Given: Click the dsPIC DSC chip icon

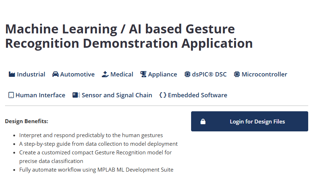Looking at the screenshot, I should [187, 74].
